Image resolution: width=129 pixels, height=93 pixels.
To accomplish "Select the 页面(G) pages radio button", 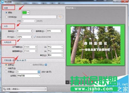I will 6,72.
